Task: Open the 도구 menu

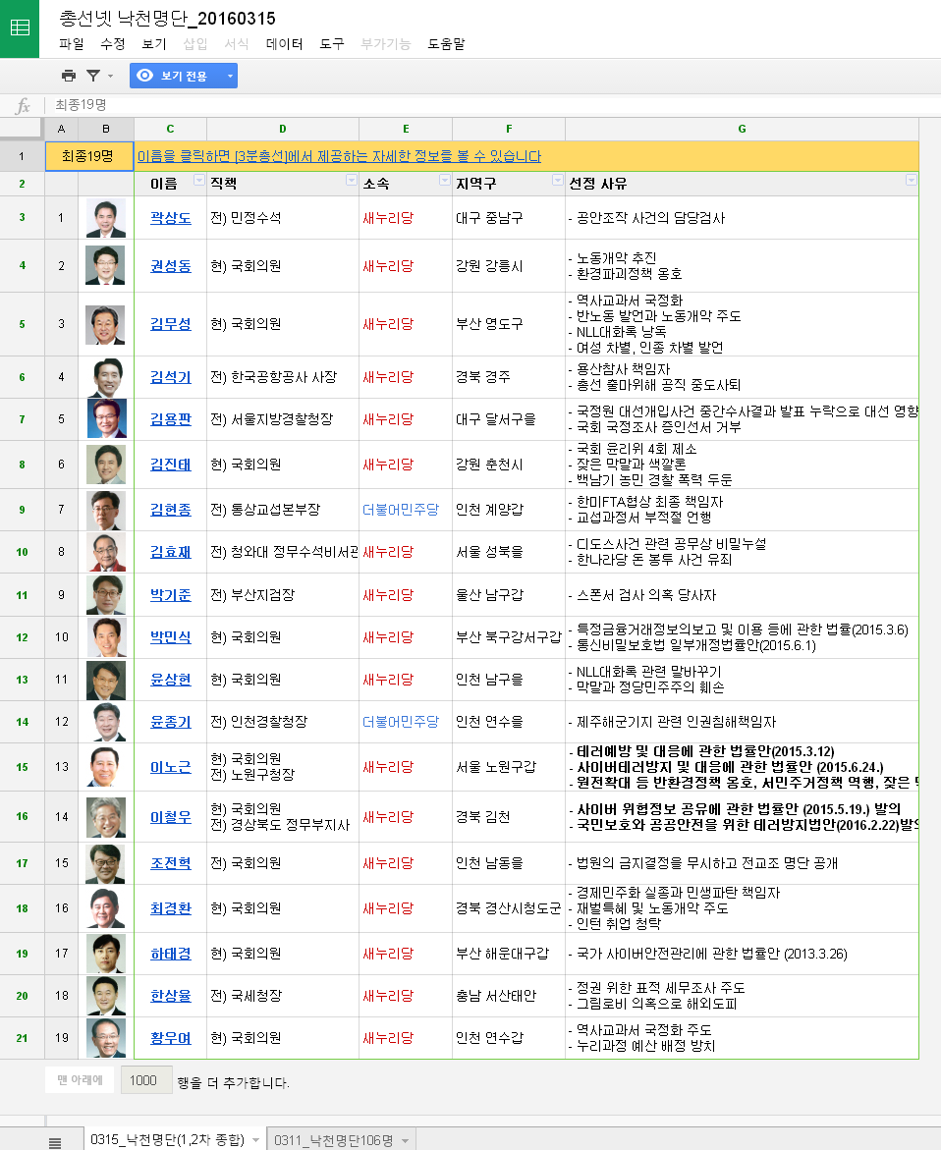Action: [x=332, y=44]
